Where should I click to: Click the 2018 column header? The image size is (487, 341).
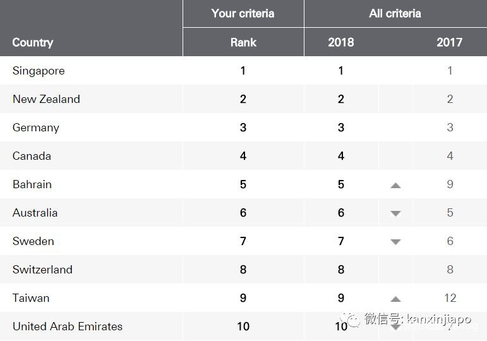click(x=341, y=43)
